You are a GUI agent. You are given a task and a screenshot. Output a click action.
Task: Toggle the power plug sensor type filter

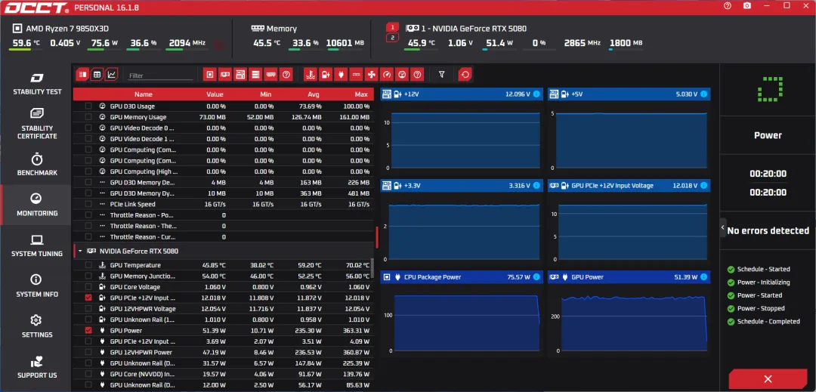341,75
